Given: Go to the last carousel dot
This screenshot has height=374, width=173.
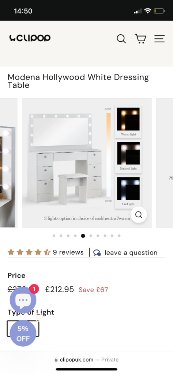Looking at the screenshot, I should coord(119,236).
